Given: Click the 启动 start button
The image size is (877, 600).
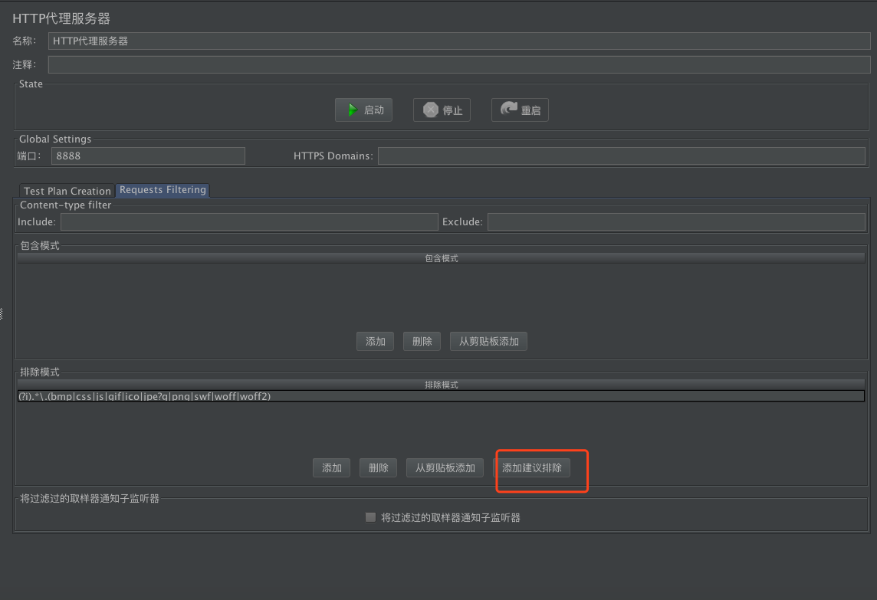Looking at the screenshot, I should point(363,110).
